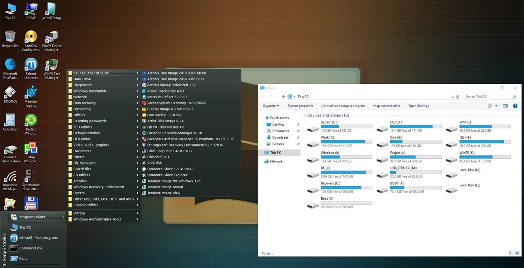Expand the HARD DISK submenu
This screenshot has height=268, width=524.
pyautogui.click(x=104, y=79)
